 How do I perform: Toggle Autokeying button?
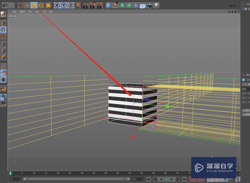pos(197,179)
